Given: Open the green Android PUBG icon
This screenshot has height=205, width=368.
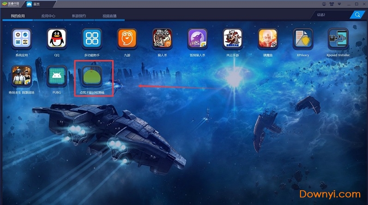Looking at the screenshot, I should pos(57,76).
